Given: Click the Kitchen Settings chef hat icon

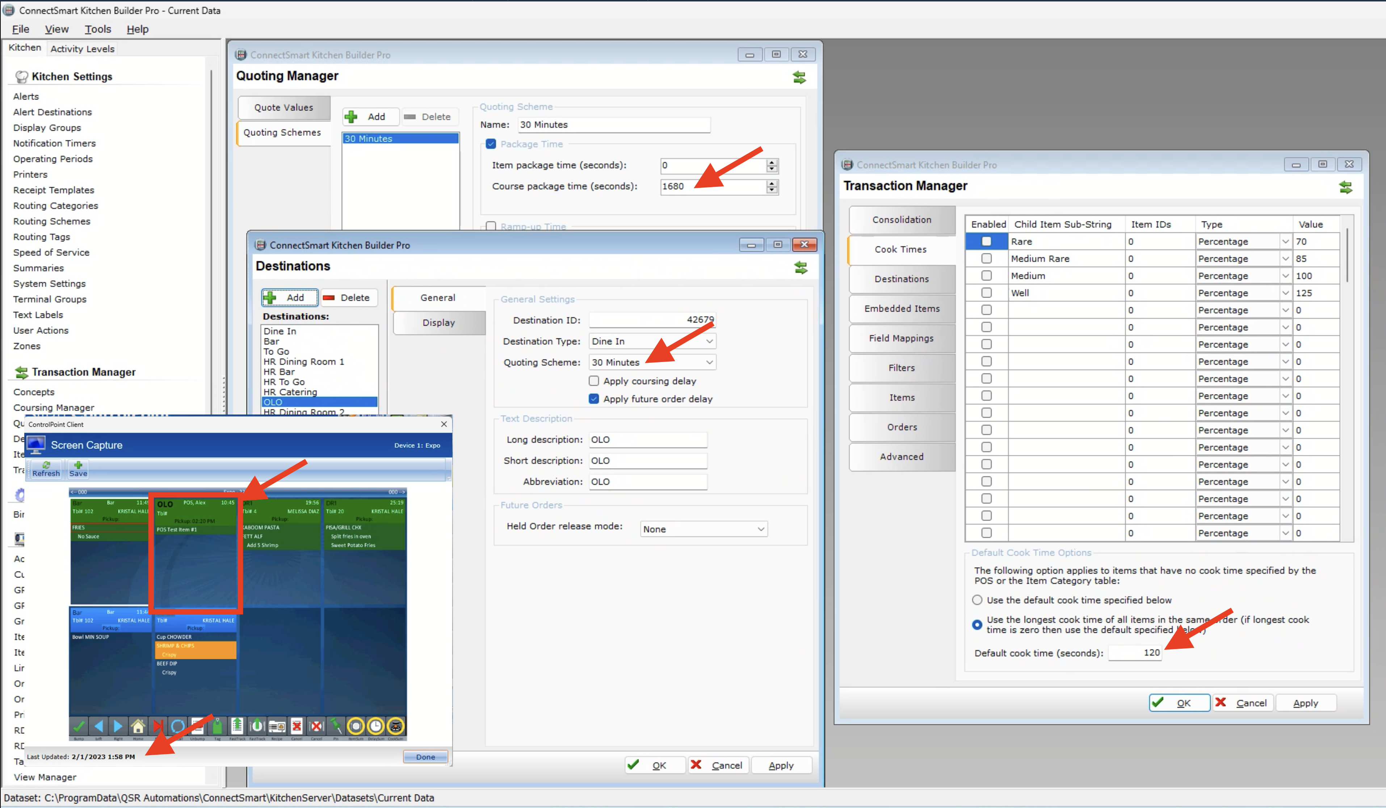Looking at the screenshot, I should point(21,76).
